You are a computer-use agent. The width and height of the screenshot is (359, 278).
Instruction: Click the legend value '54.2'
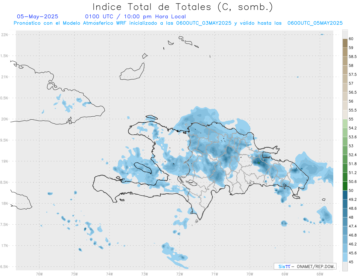click(352, 128)
